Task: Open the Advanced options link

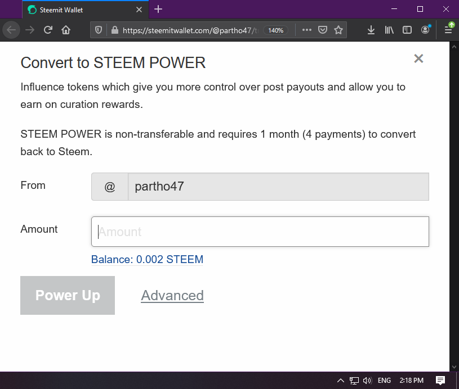Action: (x=172, y=295)
